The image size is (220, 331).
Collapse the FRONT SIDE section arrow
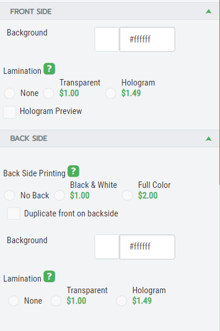tap(208, 12)
